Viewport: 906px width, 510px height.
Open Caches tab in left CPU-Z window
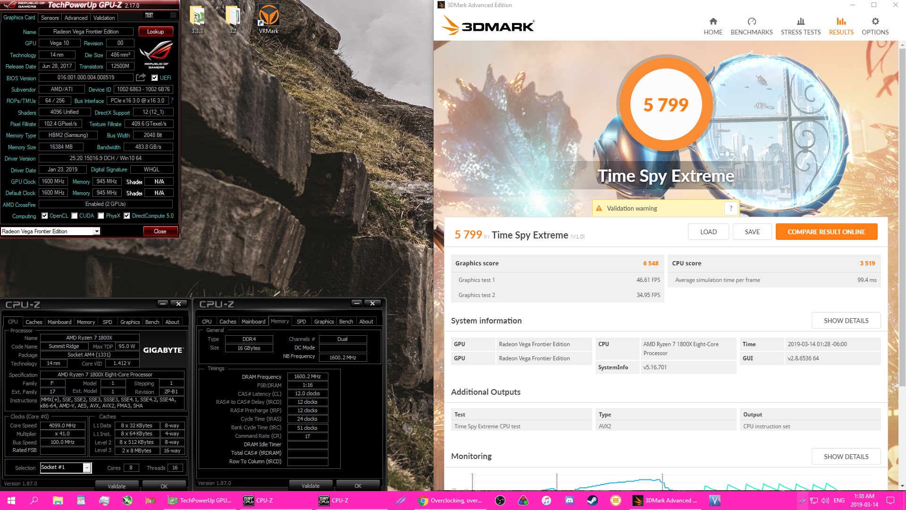34,322
